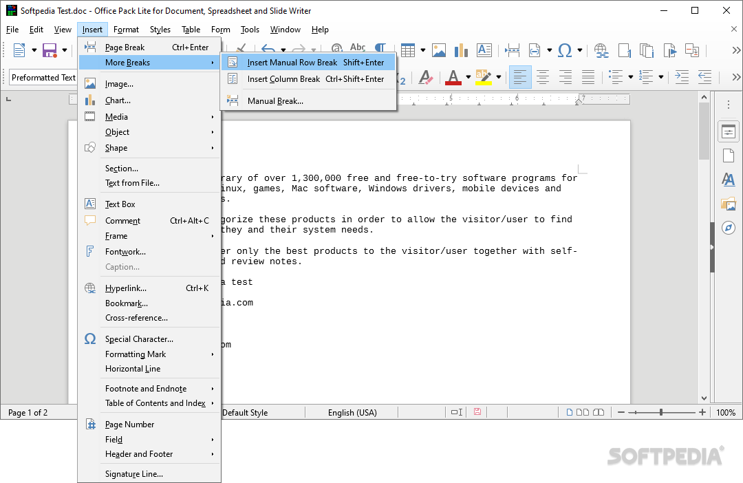The height and width of the screenshot is (483, 743).
Task: Choose Special Character in Insert menu
Action: (149, 339)
